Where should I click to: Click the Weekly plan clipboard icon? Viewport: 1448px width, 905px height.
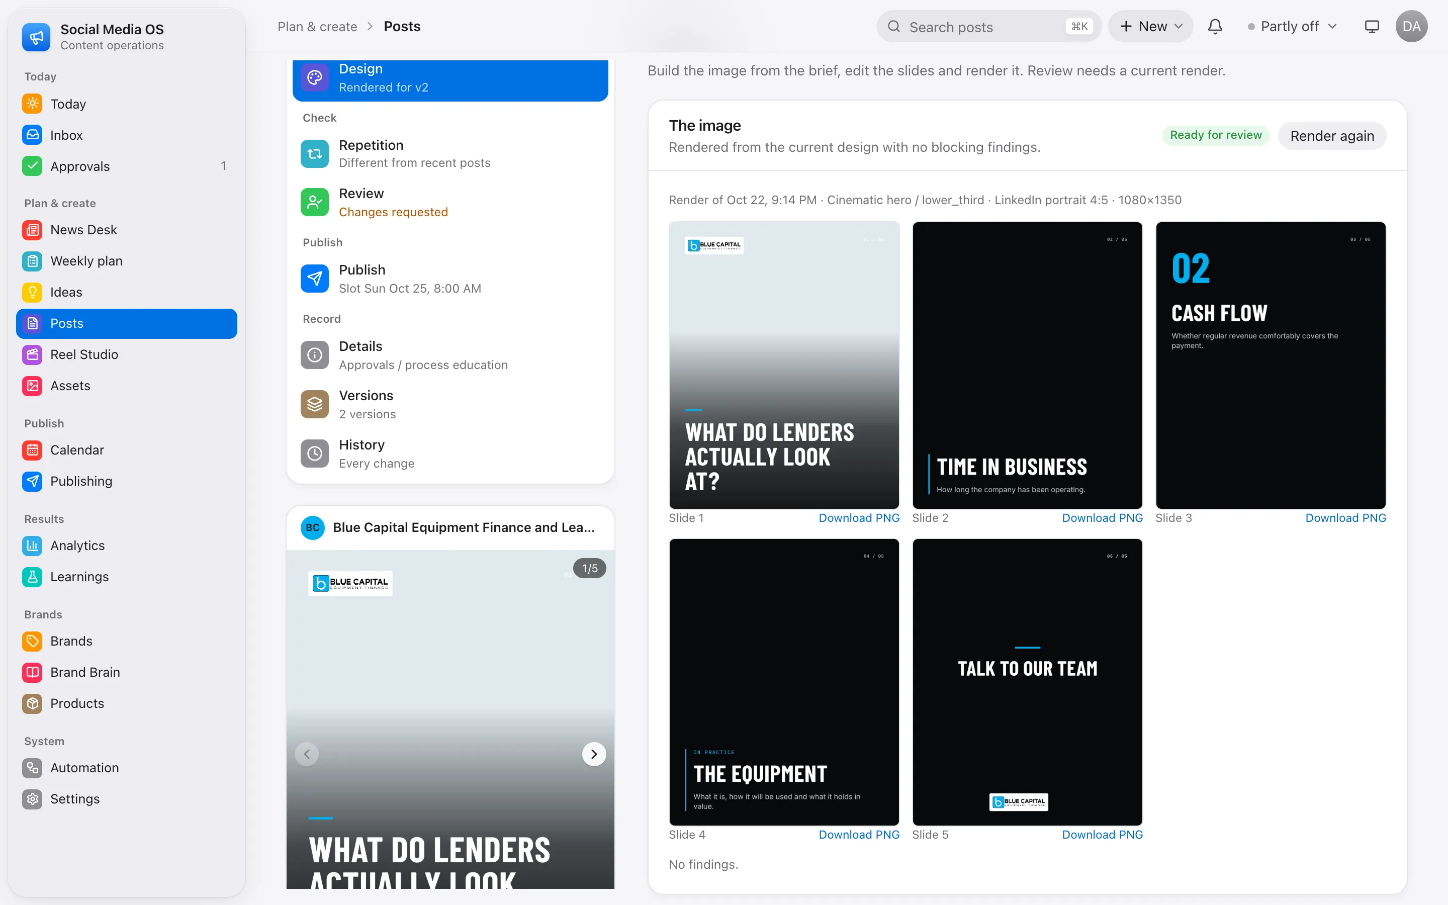pyautogui.click(x=32, y=261)
